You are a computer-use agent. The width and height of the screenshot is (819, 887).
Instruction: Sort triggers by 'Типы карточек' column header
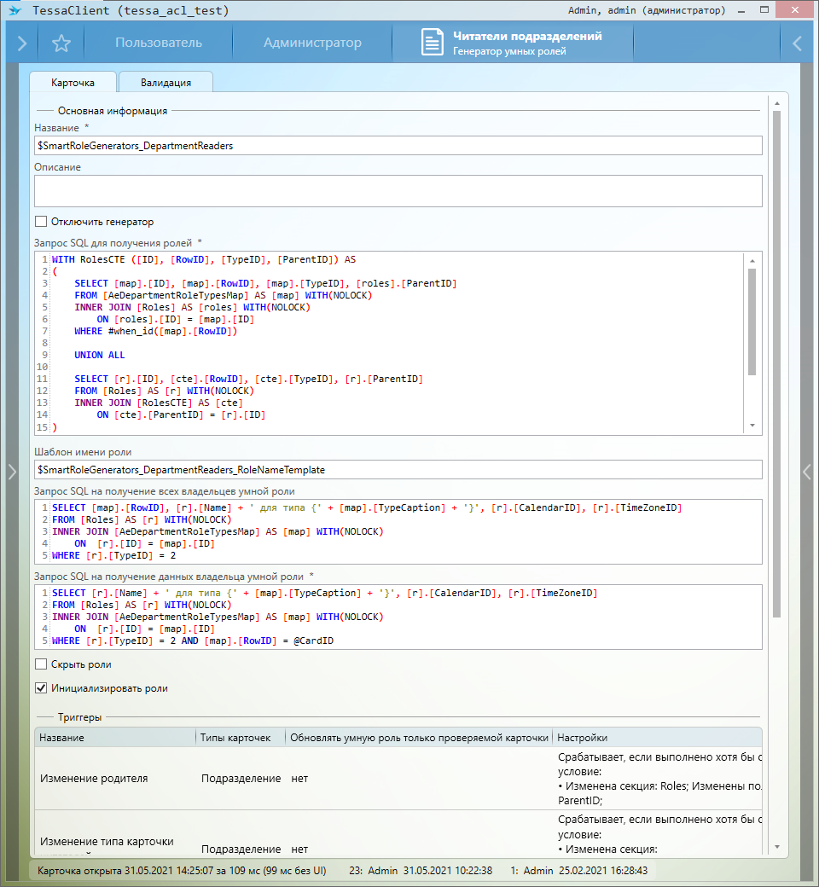point(236,738)
